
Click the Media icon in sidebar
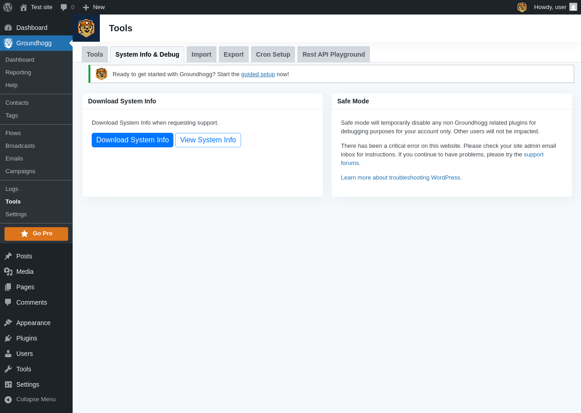[x=8, y=272]
